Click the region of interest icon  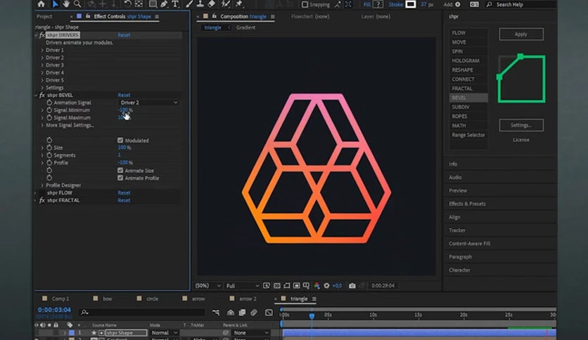[x=296, y=286]
